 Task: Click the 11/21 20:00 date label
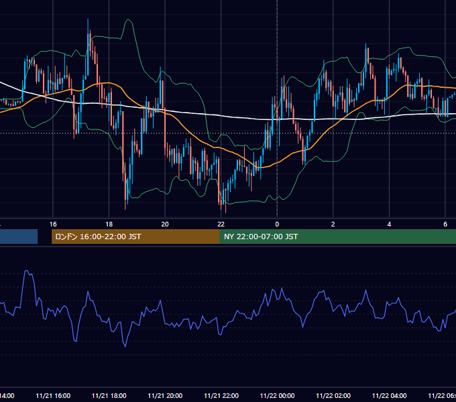coord(165,395)
